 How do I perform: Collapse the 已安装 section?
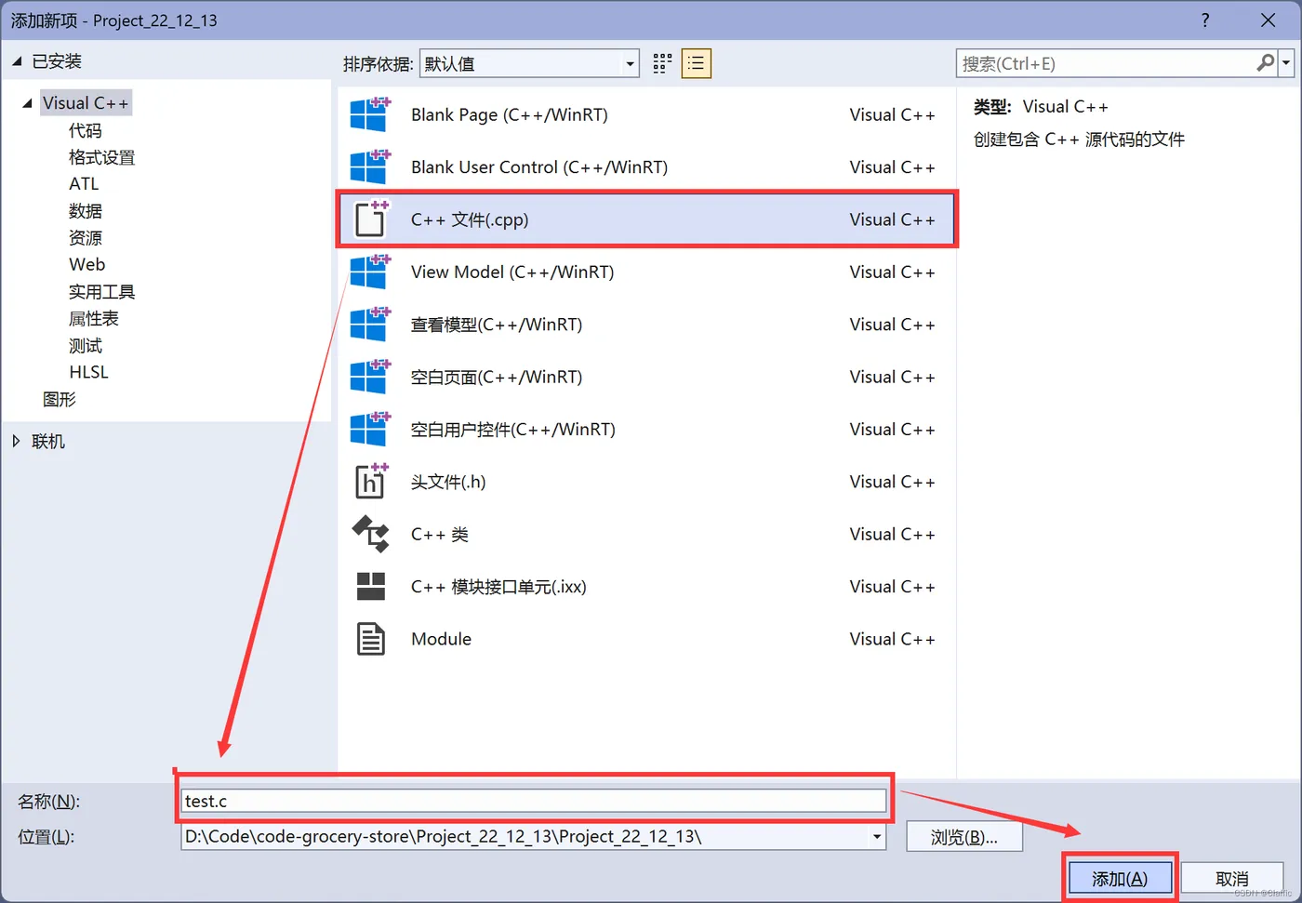pos(17,61)
